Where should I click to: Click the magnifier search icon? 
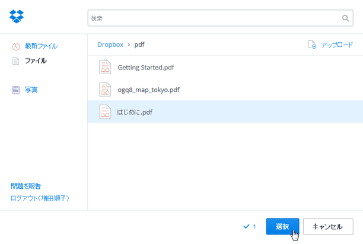pyautogui.click(x=345, y=18)
